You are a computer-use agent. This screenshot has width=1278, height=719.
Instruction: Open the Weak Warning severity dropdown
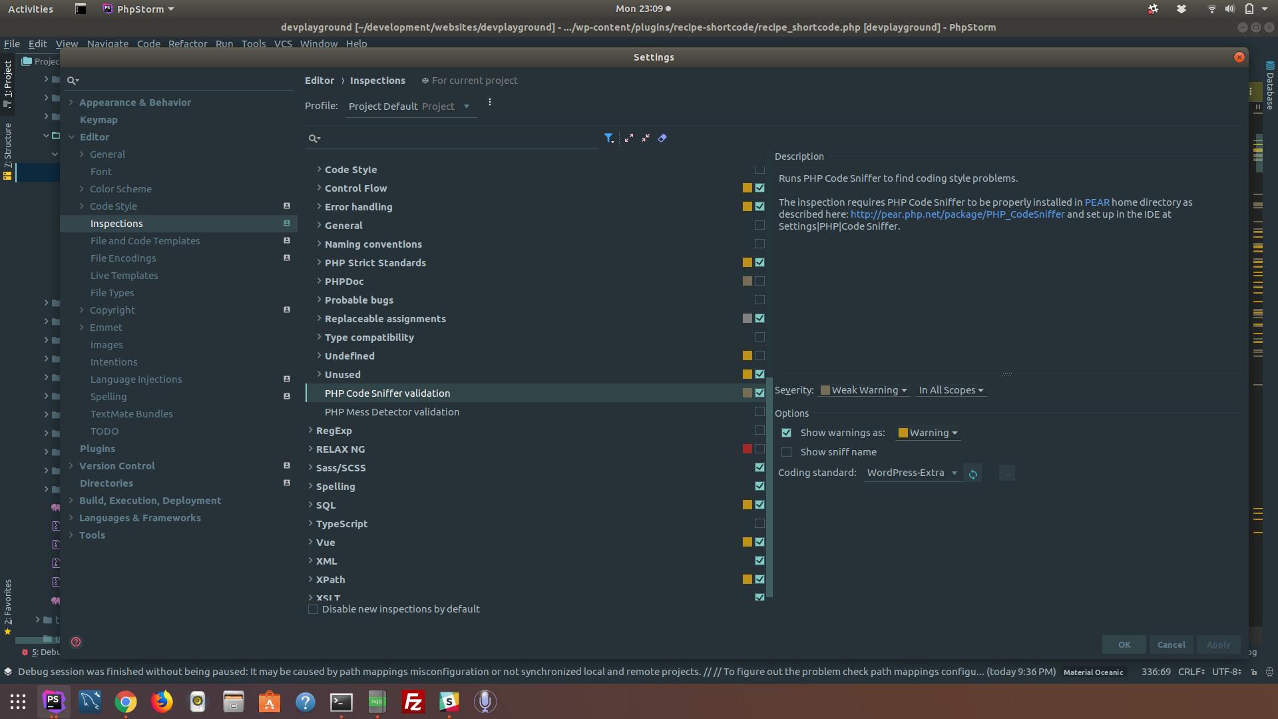864,390
